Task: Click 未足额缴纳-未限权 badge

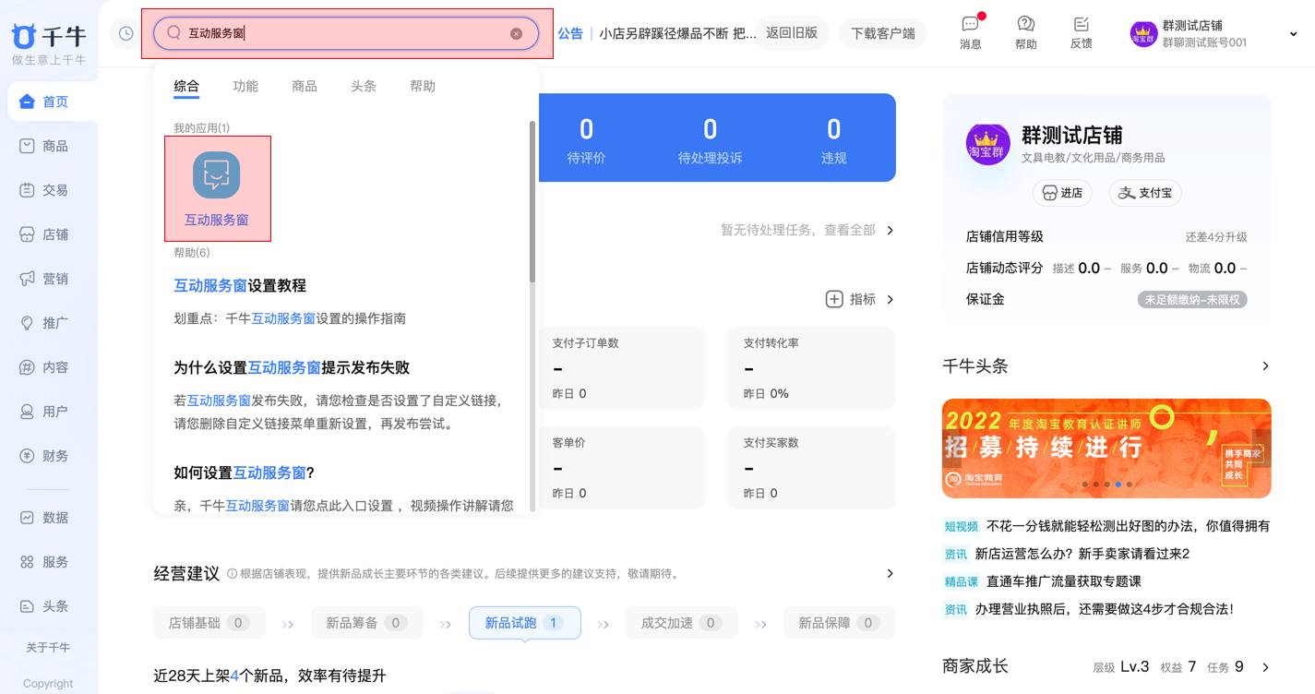Action: (x=1192, y=300)
